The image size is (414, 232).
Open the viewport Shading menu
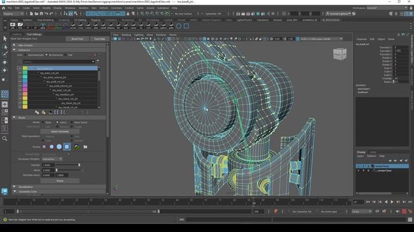(126, 35)
